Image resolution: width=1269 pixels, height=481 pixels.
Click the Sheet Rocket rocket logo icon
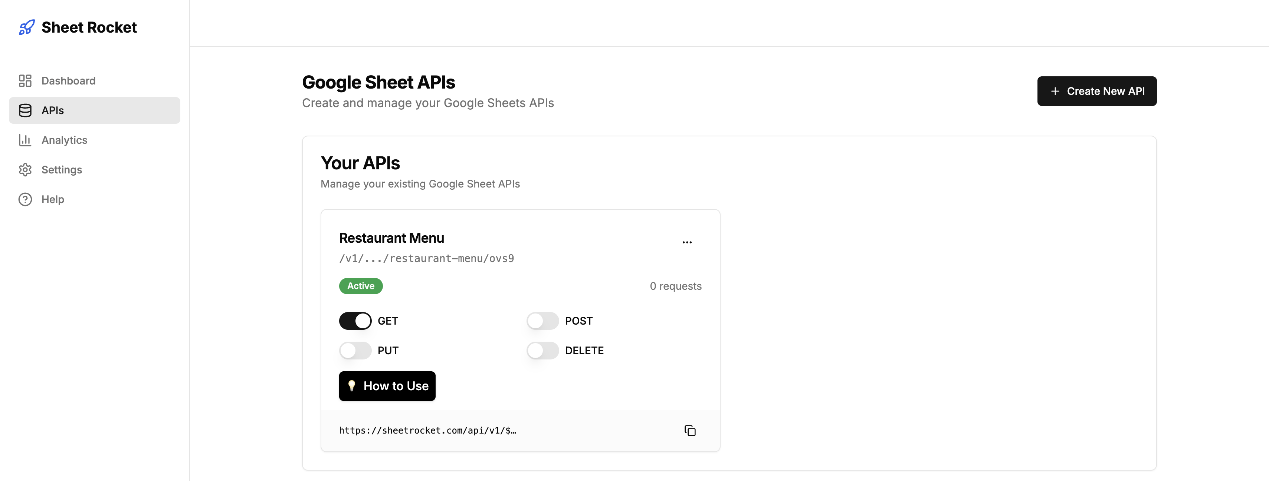[27, 27]
